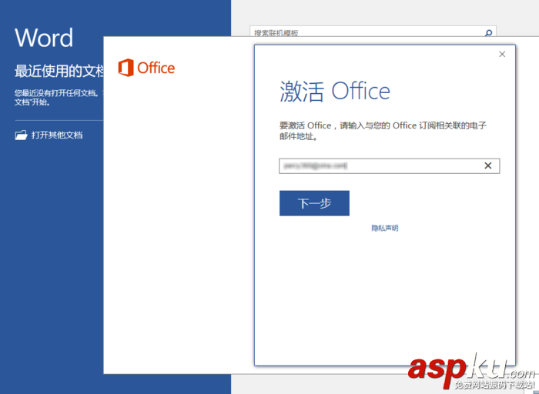The width and height of the screenshot is (539, 394).
Task: Close the 激活 Office dialog
Action: [502, 55]
